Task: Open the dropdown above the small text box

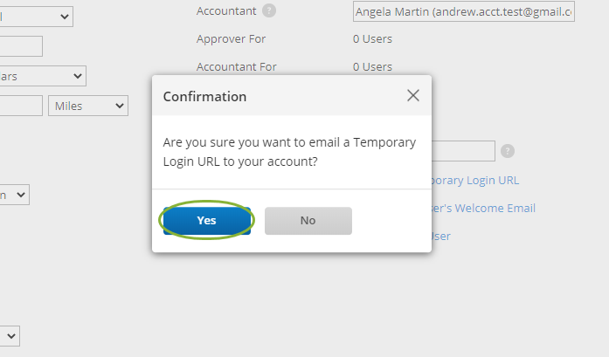Action: tap(37, 16)
